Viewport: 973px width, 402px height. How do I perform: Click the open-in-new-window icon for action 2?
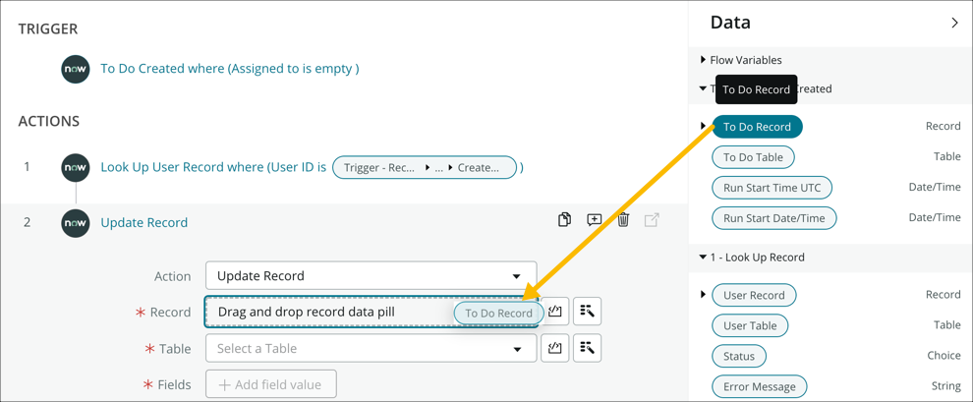652,220
